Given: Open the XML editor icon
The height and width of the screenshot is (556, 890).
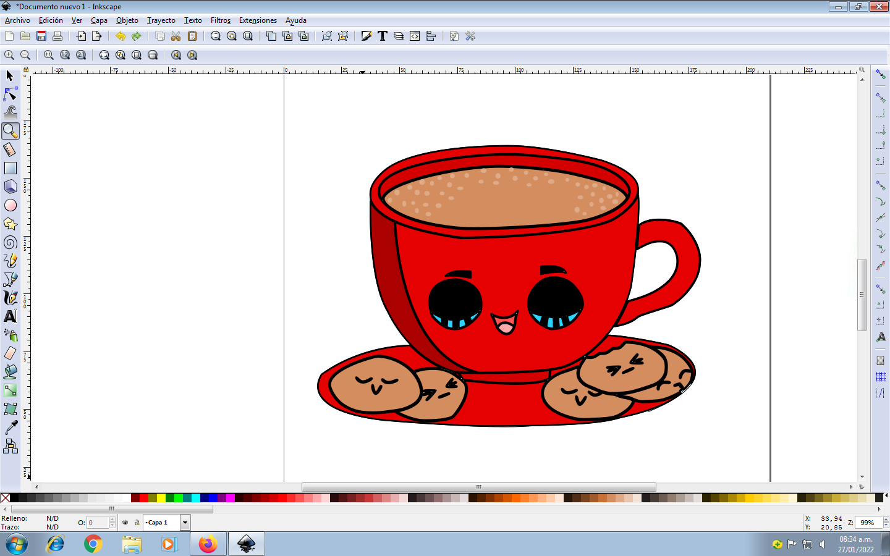Looking at the screenshot, I should pyautogui.click(x=415, y=36).
